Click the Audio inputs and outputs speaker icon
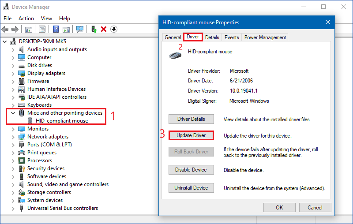The width and height of the screenshot is (353, 224). click(x=22, y=49)
